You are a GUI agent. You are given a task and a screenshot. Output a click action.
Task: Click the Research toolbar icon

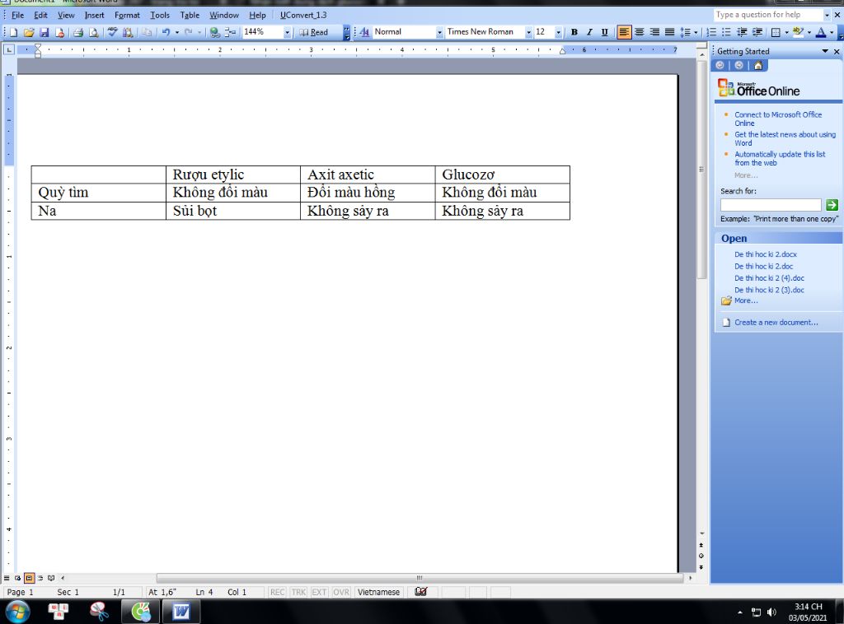point(128,32)
